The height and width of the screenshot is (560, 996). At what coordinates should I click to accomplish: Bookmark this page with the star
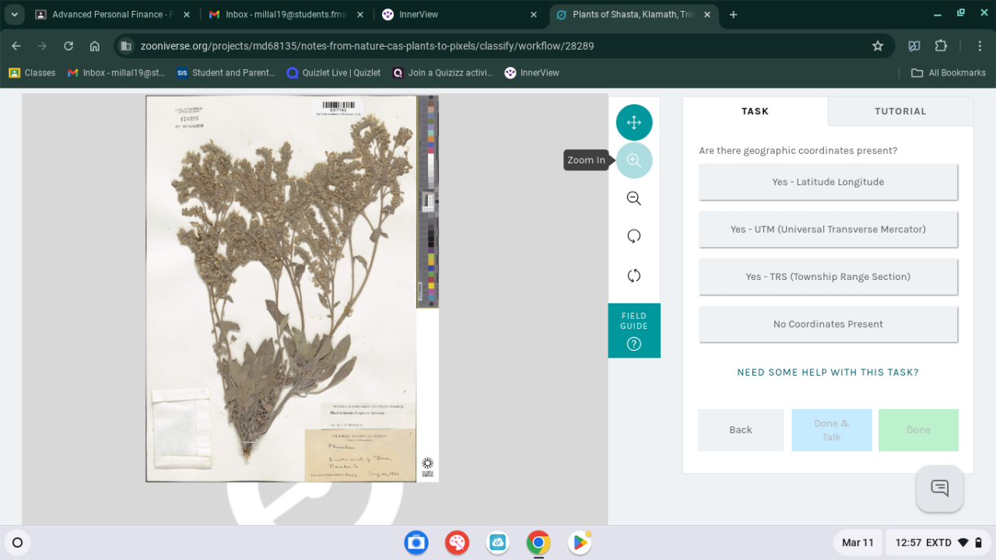click(x=878, y=46)
